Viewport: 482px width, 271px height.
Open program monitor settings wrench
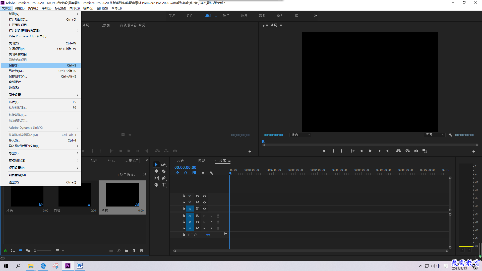tap(450, 135)
